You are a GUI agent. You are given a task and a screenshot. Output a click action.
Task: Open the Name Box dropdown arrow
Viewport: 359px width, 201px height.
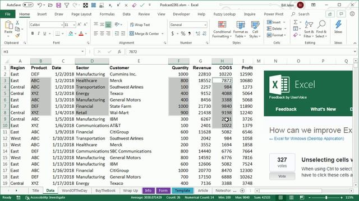(82, 52)
